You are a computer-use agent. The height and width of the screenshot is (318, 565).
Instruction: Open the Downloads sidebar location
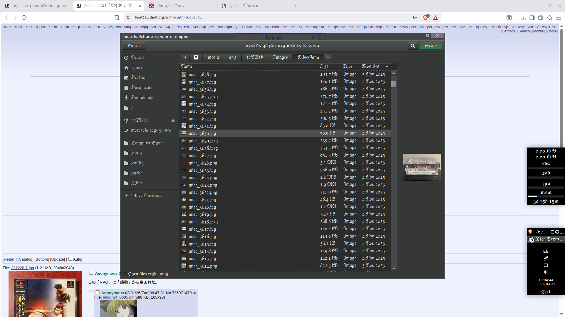click(142, 98)
